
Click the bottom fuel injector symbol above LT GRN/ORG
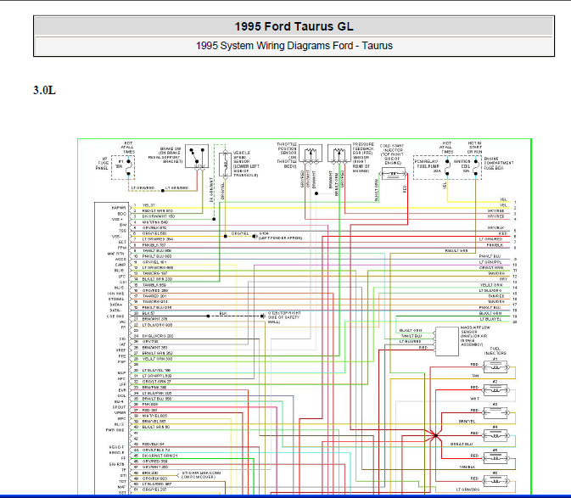point(495,480)
